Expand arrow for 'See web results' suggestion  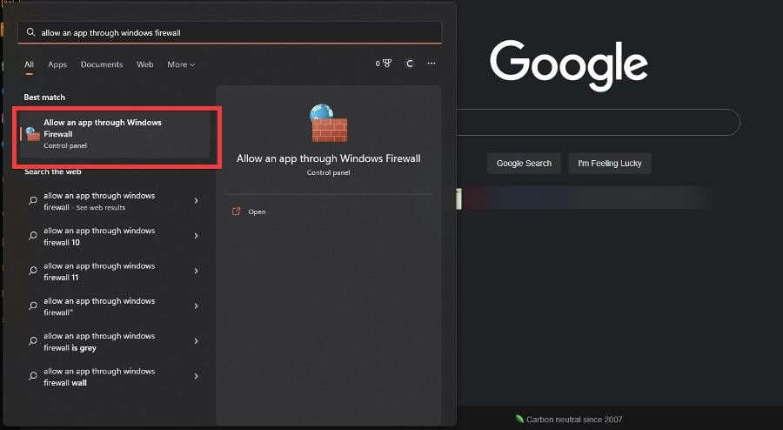coord(197,201)
